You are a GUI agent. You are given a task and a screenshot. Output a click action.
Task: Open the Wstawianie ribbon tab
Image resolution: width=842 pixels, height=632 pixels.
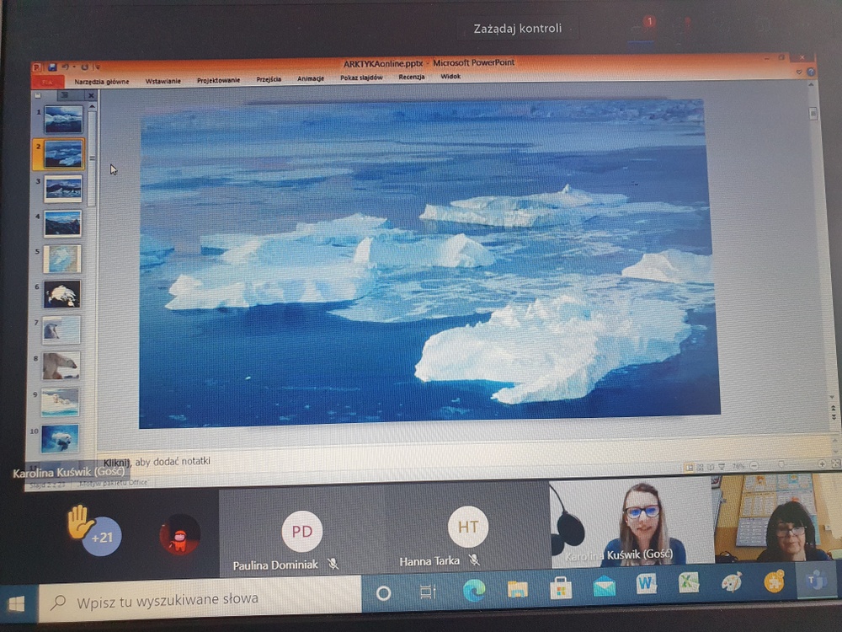[x=163, y=81]
